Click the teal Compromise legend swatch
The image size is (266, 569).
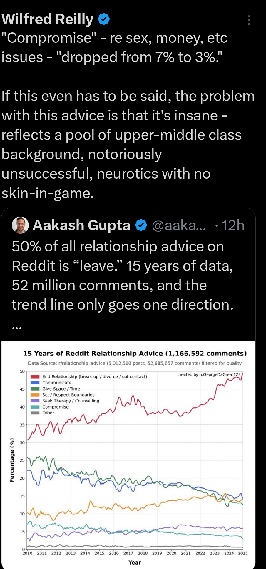tap(35, 407)
